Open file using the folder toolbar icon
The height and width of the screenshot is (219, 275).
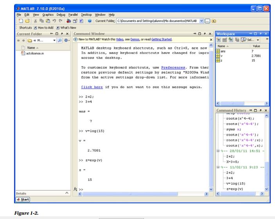pos(27,21)
